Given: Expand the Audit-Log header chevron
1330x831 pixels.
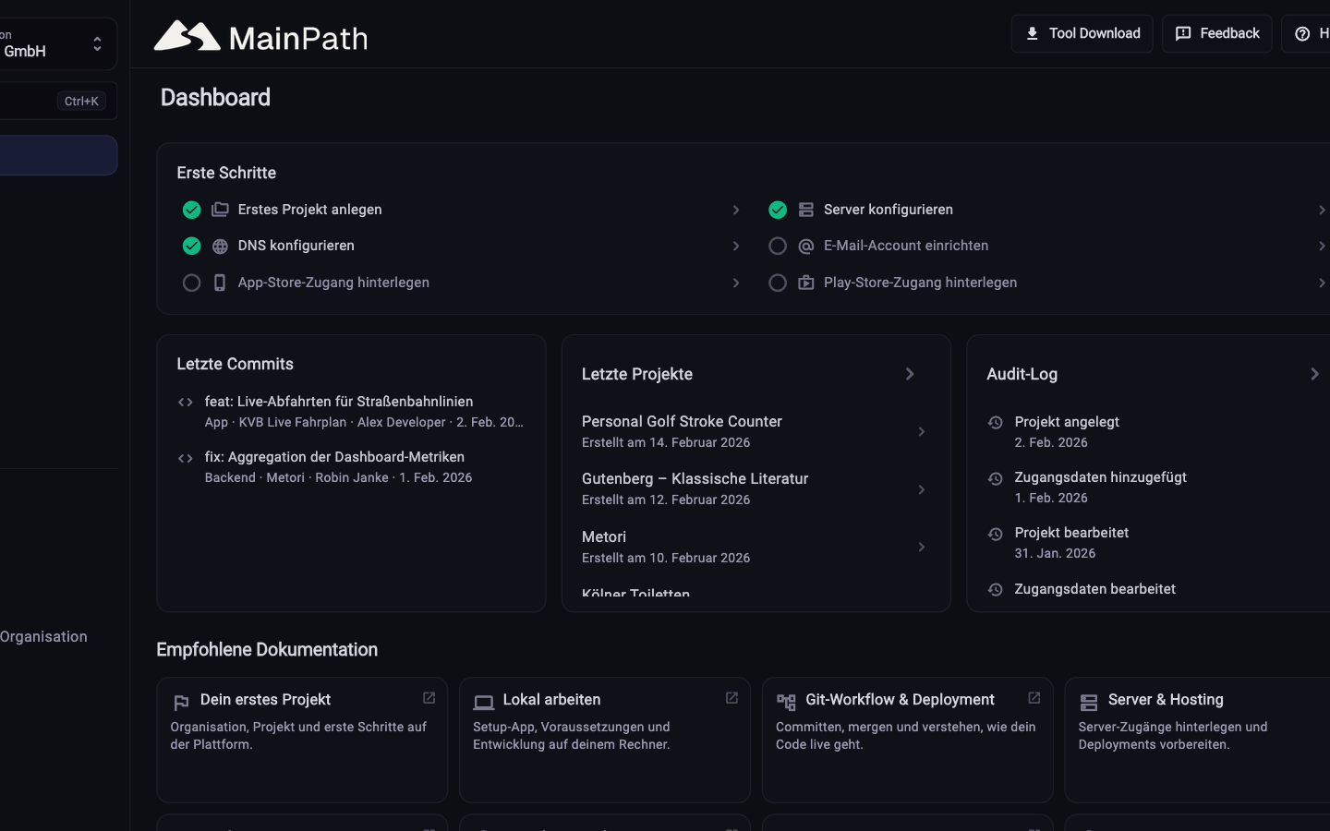Looking at the screenshot, I should (x=1314, y=374).
